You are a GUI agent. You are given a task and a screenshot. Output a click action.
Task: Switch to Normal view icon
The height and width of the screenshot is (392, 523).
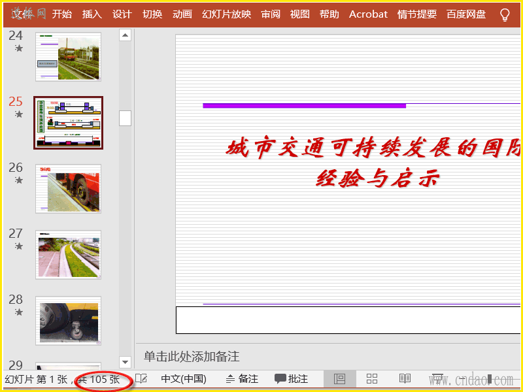click(339, 379)
